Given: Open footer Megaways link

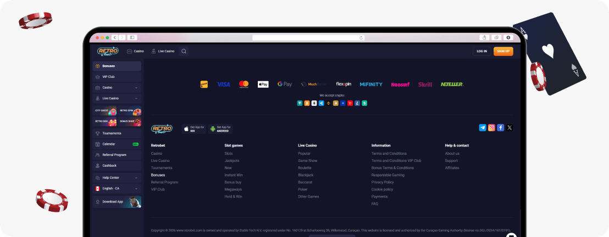Looking at the screenshot, I should point(233,189).
